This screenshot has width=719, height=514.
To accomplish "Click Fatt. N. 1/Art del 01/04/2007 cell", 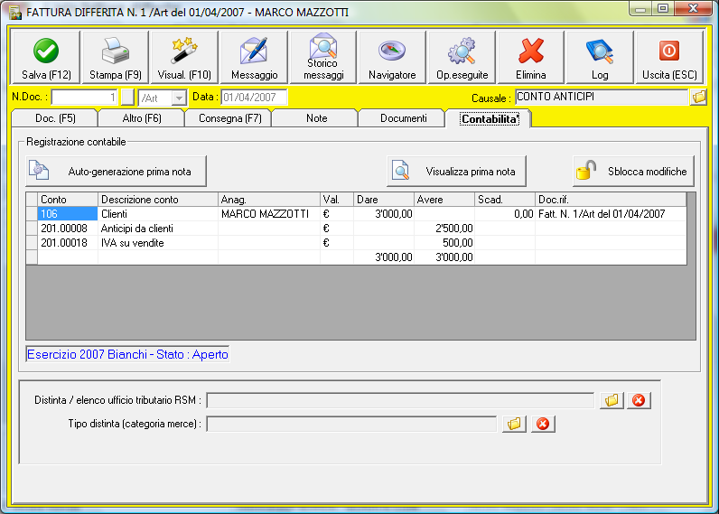I will pos(611,214).
